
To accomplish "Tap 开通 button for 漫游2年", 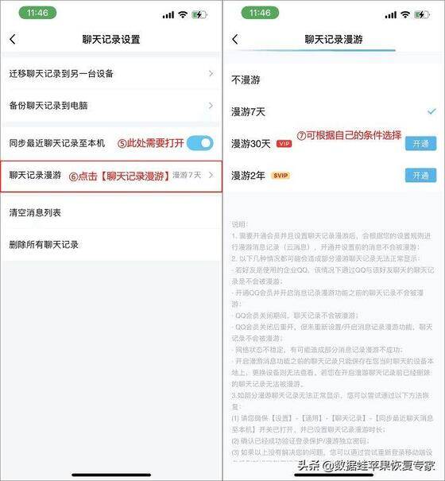I will click(420, 175).
